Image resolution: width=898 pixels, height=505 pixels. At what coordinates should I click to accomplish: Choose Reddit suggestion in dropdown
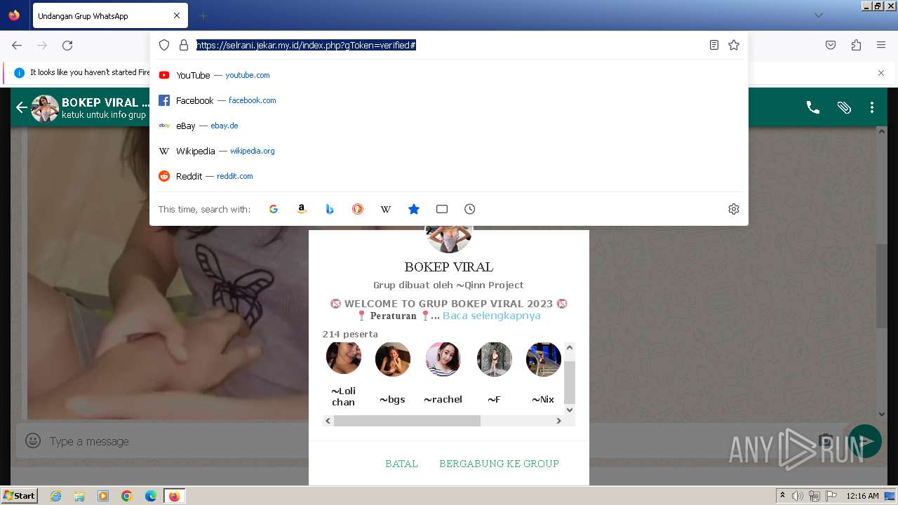449,176
